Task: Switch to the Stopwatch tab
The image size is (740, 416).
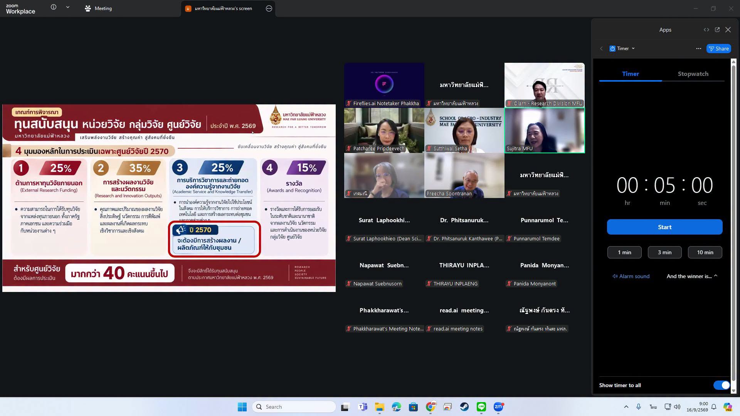Action: (x=693, y=74)
